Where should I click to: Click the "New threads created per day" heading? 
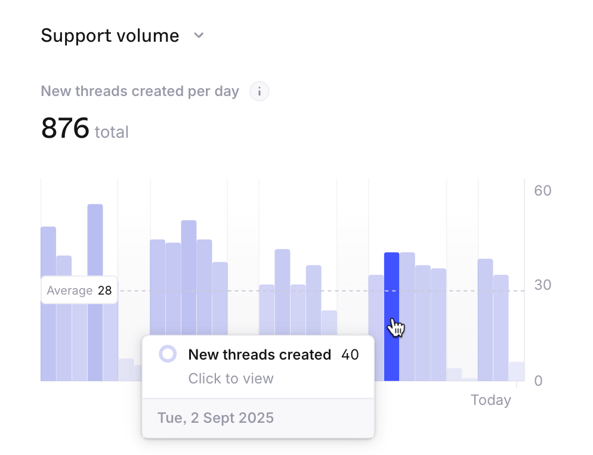140,92
